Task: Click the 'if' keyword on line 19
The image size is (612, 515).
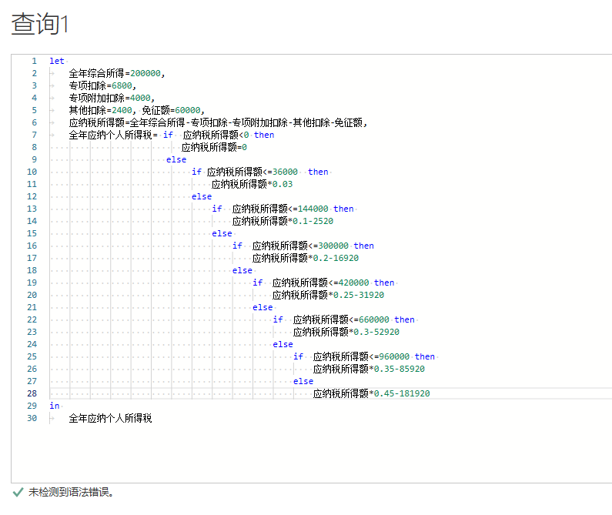Action: [258, 283]
